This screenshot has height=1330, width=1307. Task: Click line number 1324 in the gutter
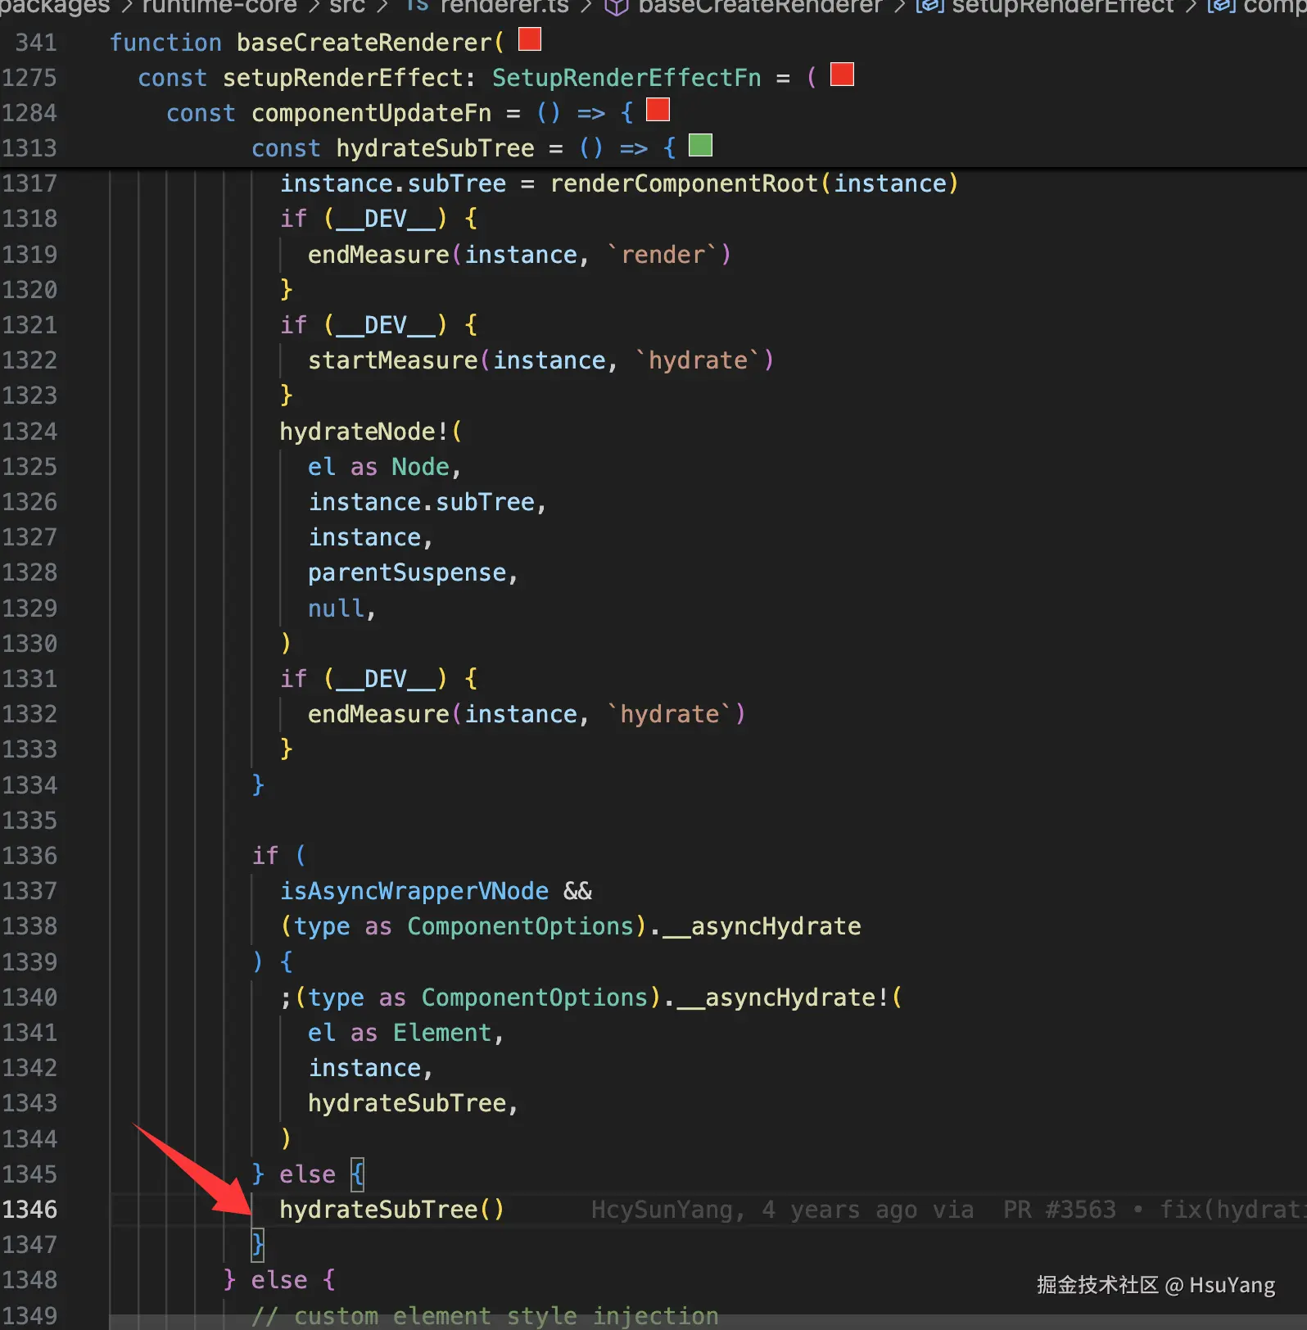[x=29, y=432]
